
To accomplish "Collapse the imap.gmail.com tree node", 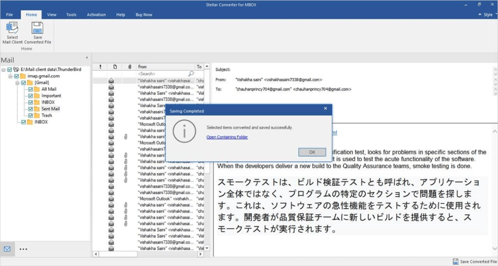I will [10, 76].
